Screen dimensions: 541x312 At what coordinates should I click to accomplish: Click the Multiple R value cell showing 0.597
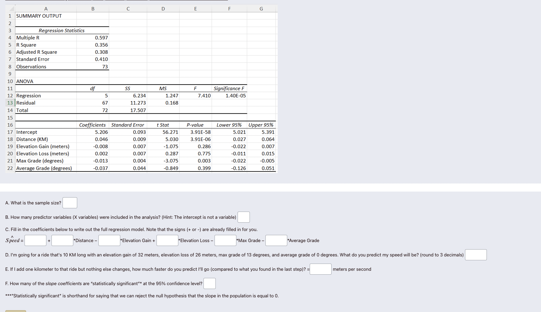pos(101,38)
